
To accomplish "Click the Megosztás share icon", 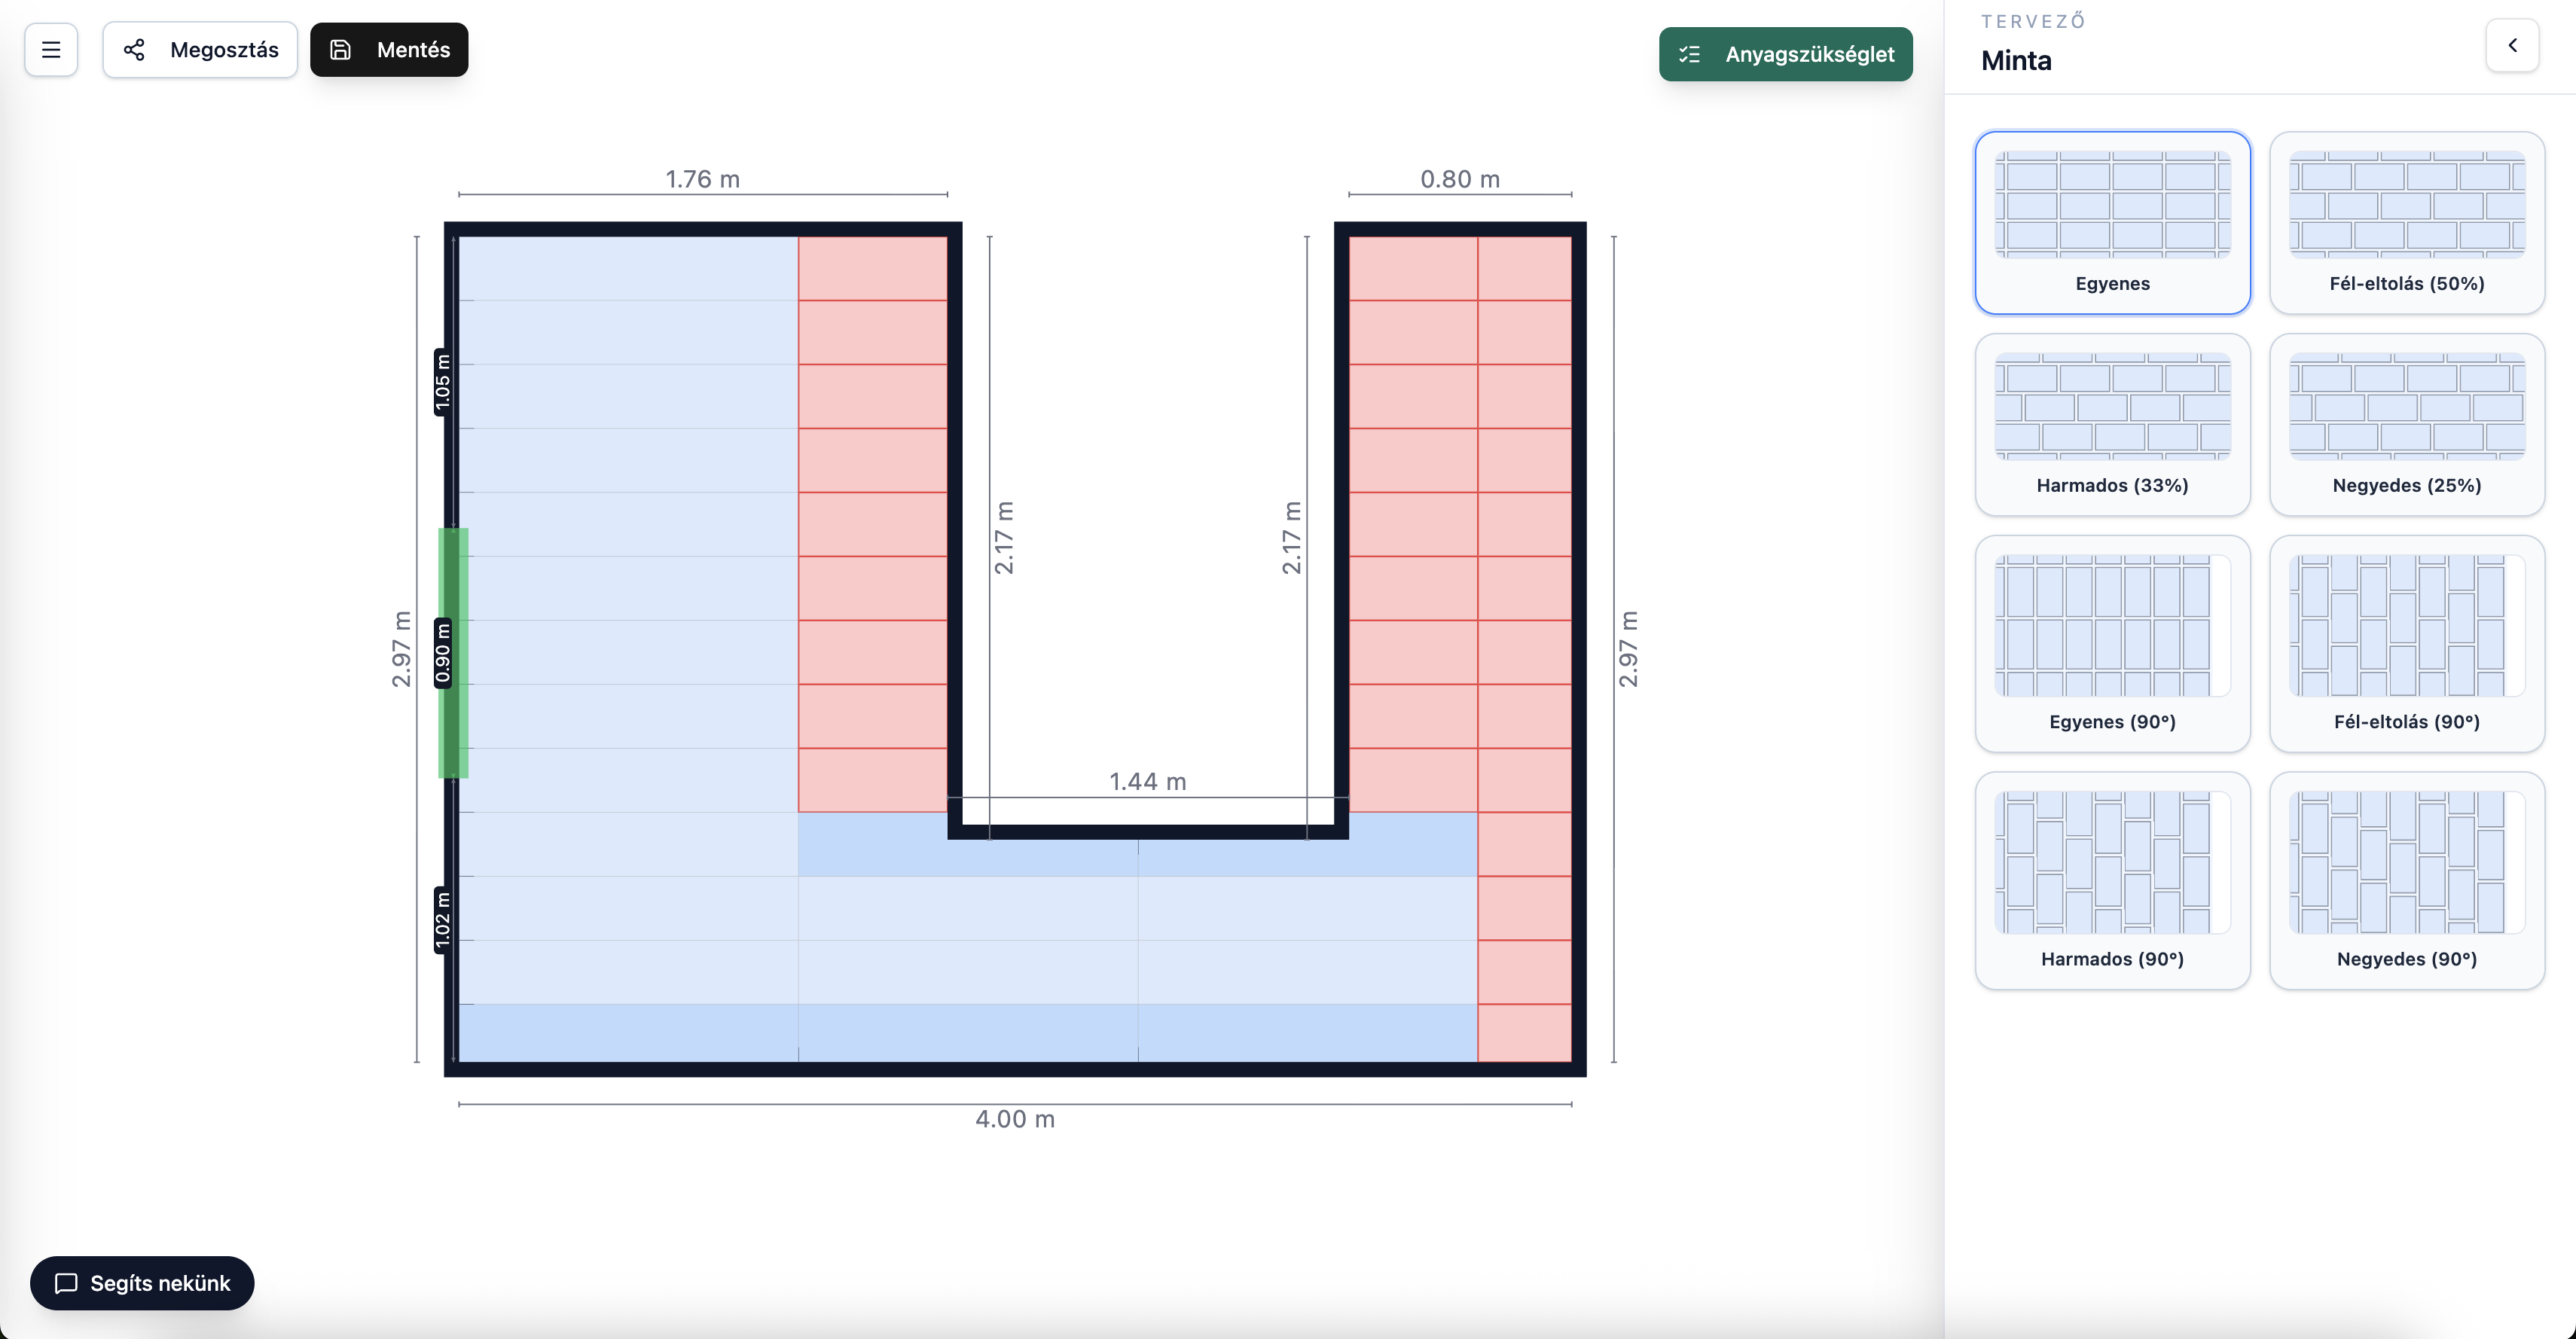I will click(x=135, y=50).
